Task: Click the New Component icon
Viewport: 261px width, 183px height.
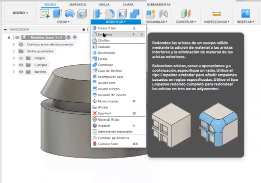Action: [150, 13]
